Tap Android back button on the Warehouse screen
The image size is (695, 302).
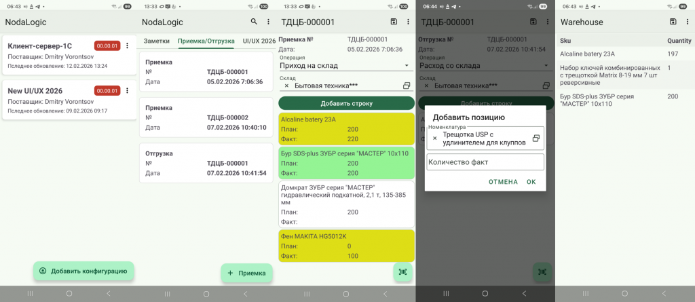tap(664, 294)
